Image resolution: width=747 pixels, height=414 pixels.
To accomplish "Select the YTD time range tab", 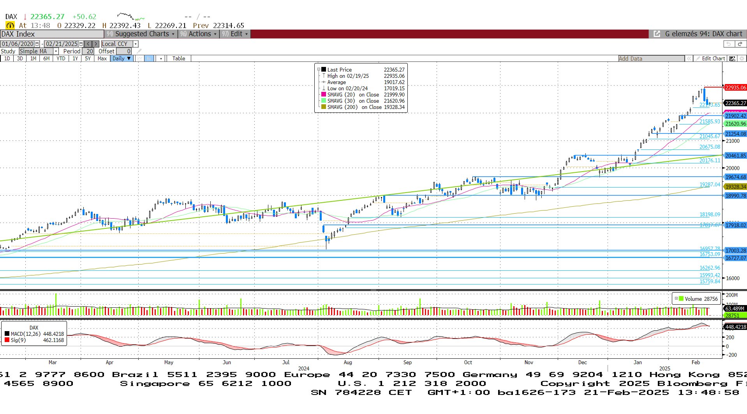I will [x=61, y=58].
